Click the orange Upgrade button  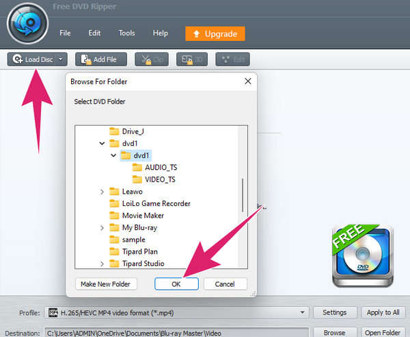pyautogui.click(x=215, y=33)
